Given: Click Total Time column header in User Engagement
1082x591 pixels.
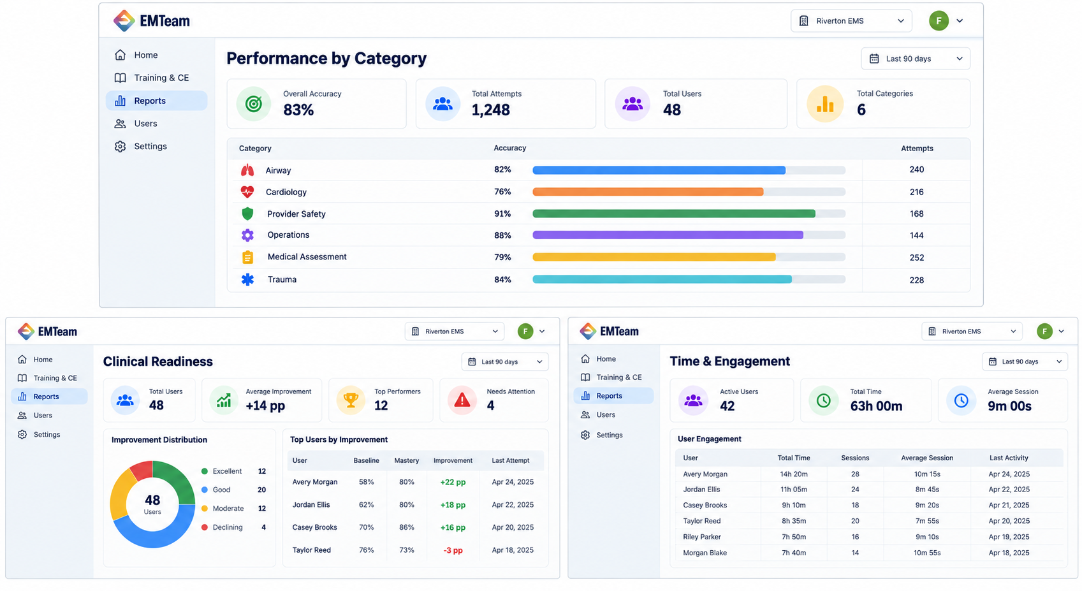Looking at the screenshot, I should pos(794,458).
